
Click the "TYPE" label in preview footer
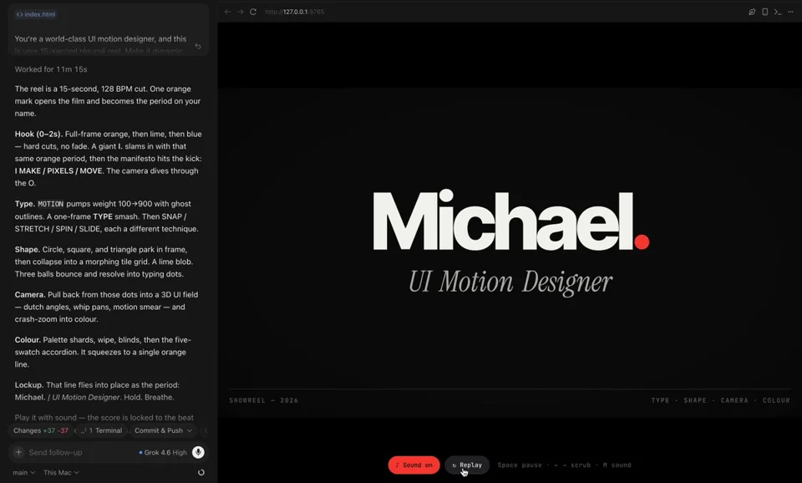(x=660, y=400)
